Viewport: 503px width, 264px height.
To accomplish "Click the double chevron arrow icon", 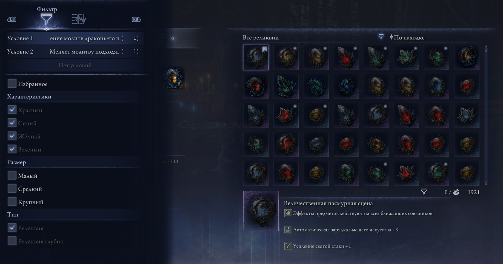I will (172, 38).
